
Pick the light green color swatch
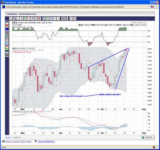pos(7,49)
